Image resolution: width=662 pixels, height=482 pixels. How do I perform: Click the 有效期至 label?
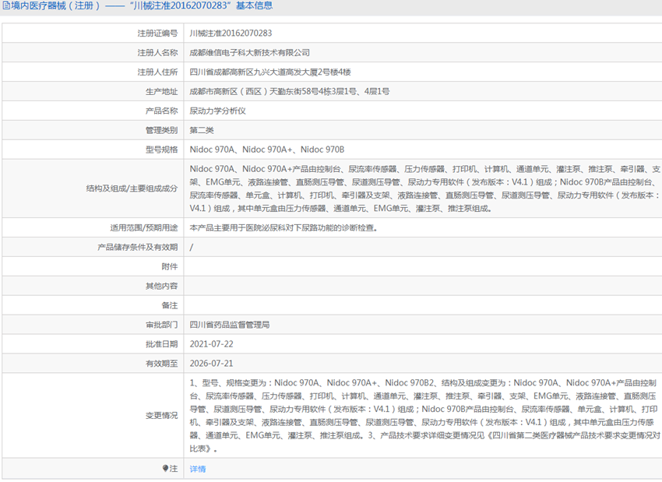click(x=161, y=364)
